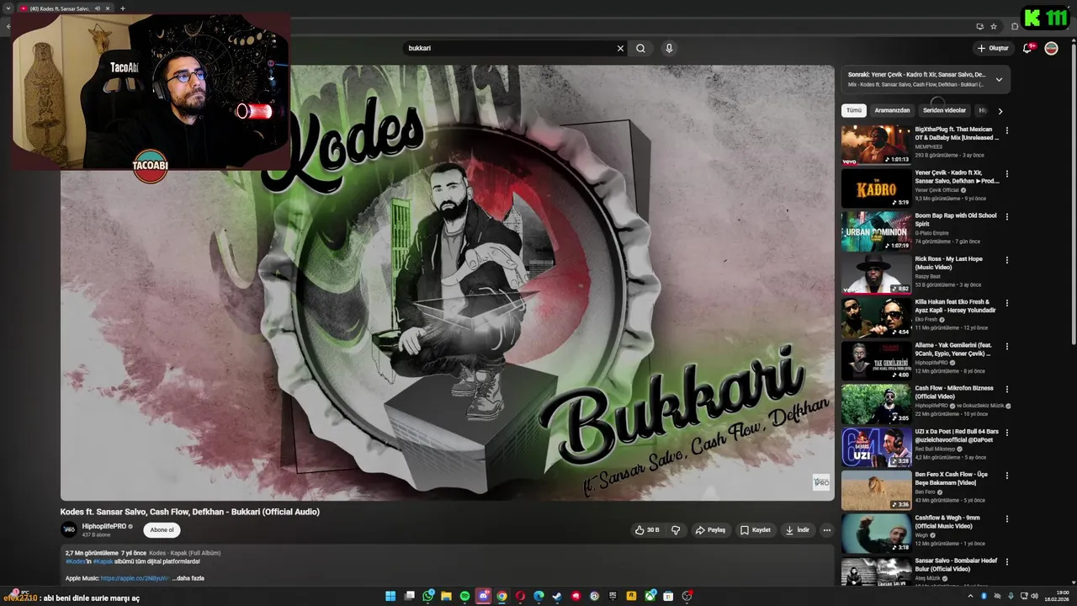This screenshot has width=1077, height=606.
Task: Like the Bukkari video
Action: pos(647,530)
